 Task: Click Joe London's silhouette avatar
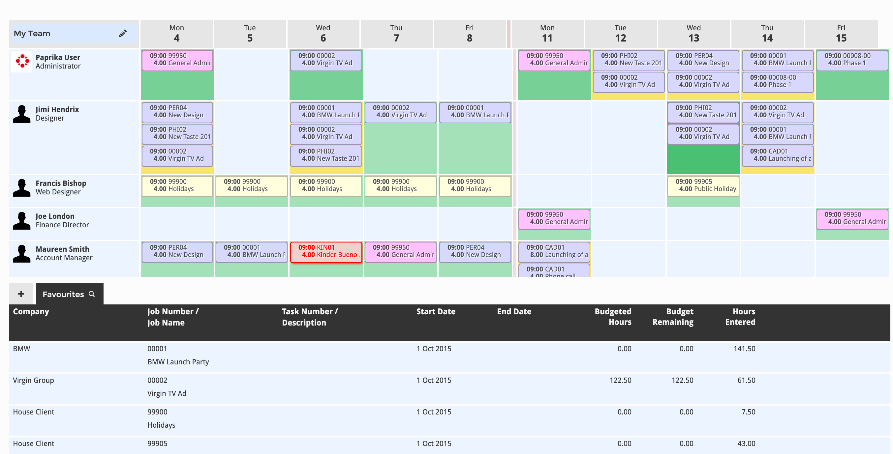21,220
